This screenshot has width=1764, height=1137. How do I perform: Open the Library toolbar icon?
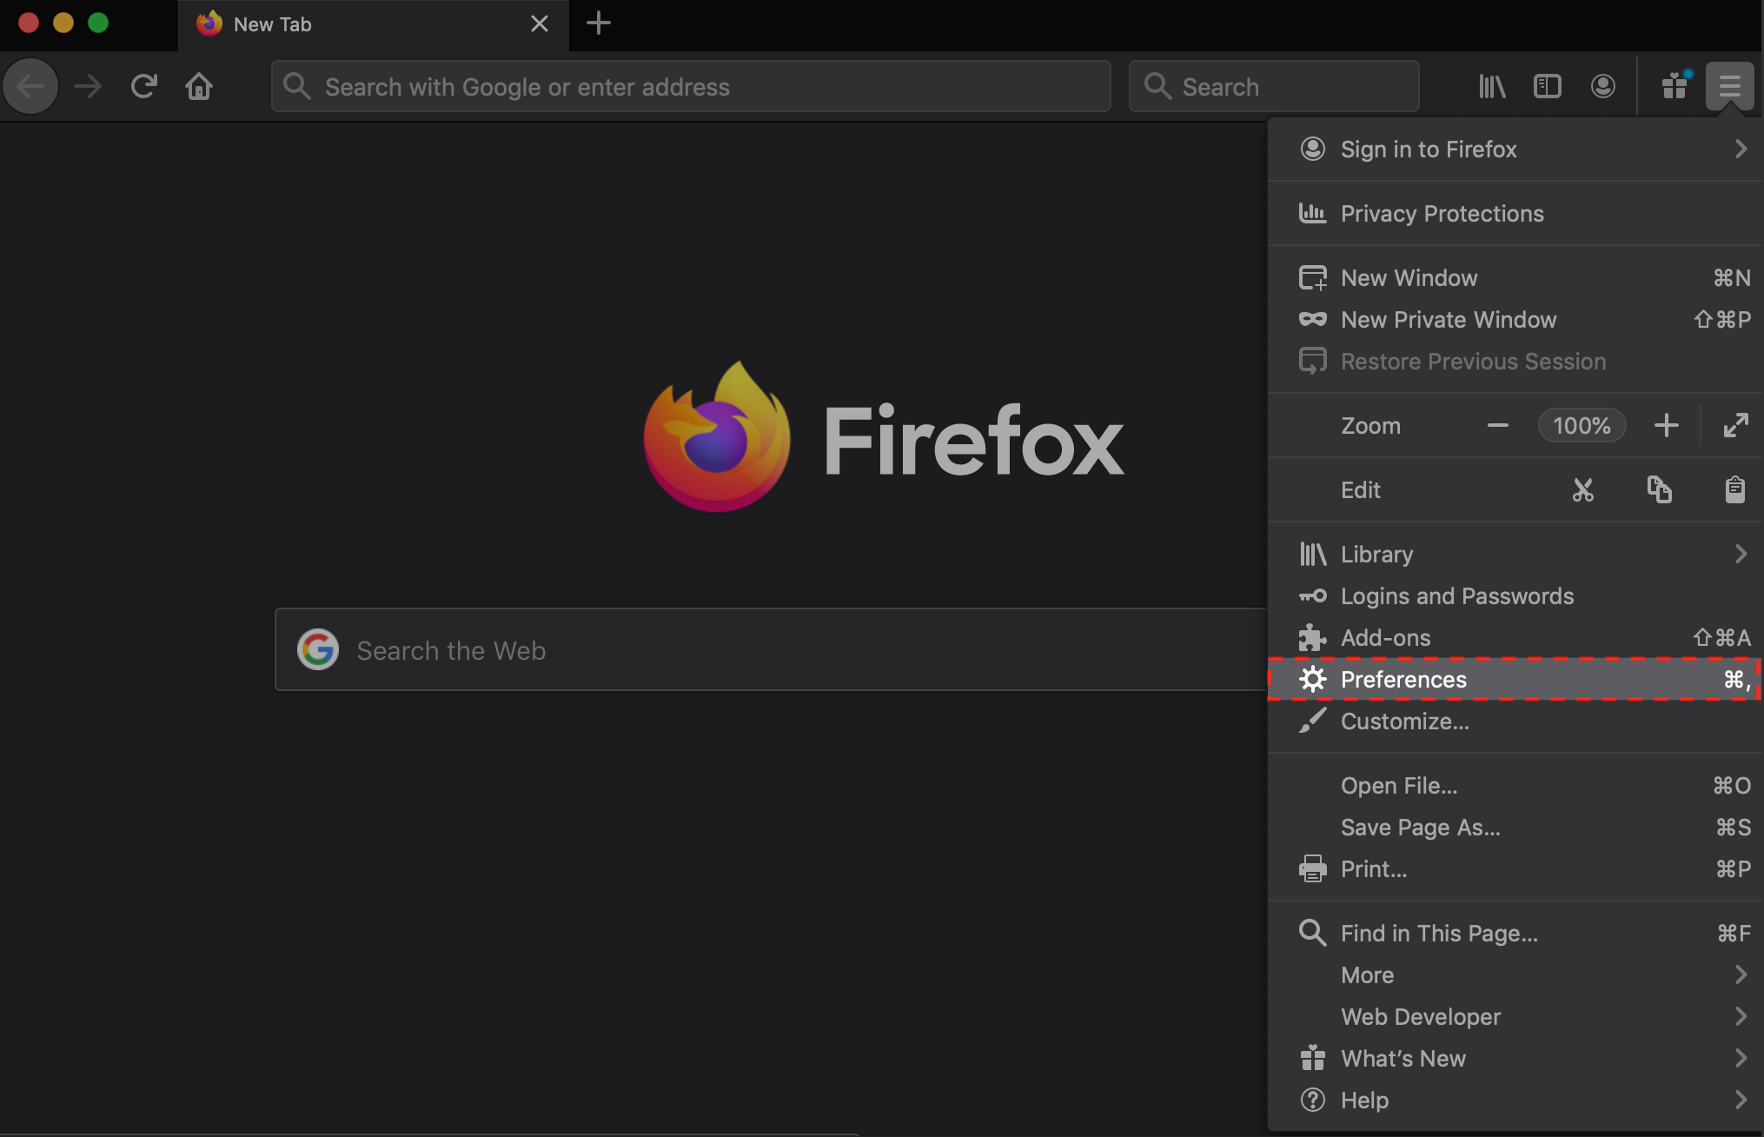tap(1492, 86)
